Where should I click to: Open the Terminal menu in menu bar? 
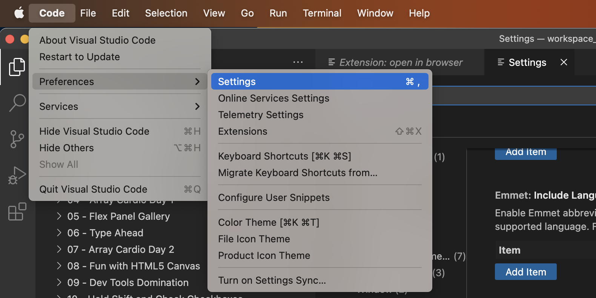(322, 13)
